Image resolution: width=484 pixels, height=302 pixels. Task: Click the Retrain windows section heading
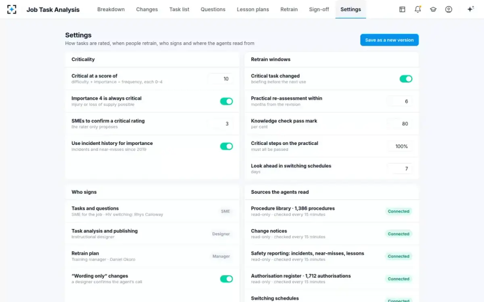271,59
